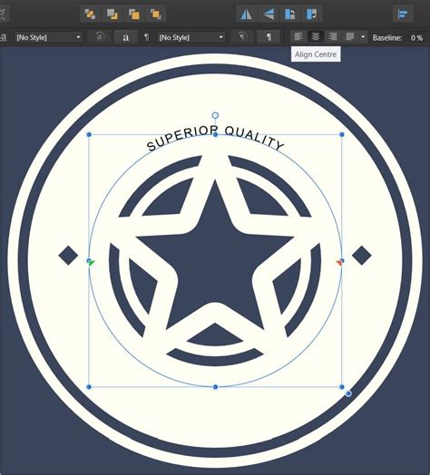430x475 pixels.
Task: Click the Baseline 0 % input field
Action: click(x=416, y=37)
